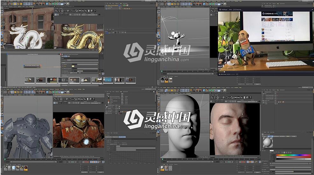Open IPR help question mark in dragon window
This screenshot has height=175, width=314.
coord(95,11)
